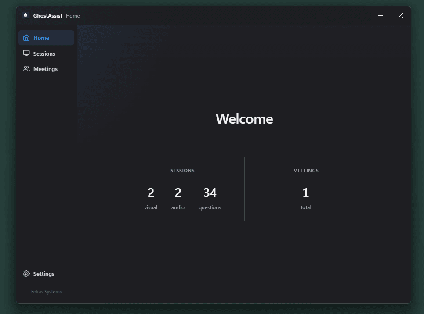Close the GhostAssist window
424x314 pixels.
[400, 15]
